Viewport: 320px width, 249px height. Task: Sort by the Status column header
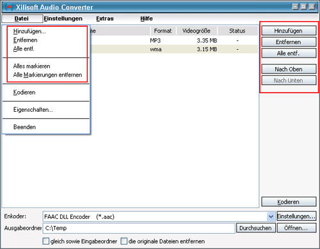tap(237, 31)
